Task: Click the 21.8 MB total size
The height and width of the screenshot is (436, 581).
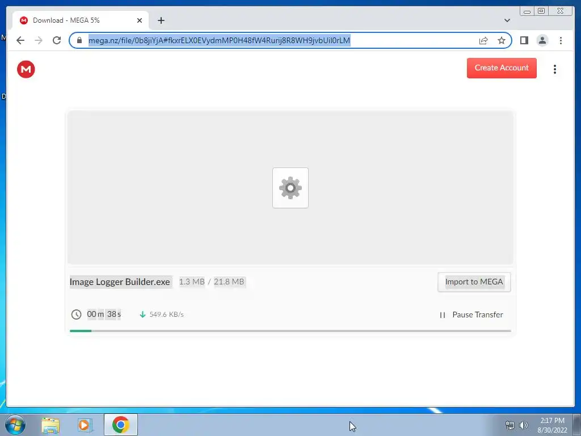Action: (x=229, y=282)
